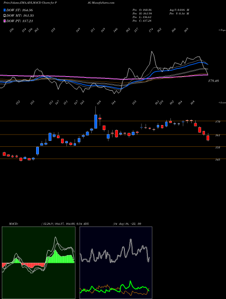This screenshot has width=226, height=299.
Task: Click the 161 price level axis label
Action: click(x=217, y=135)
